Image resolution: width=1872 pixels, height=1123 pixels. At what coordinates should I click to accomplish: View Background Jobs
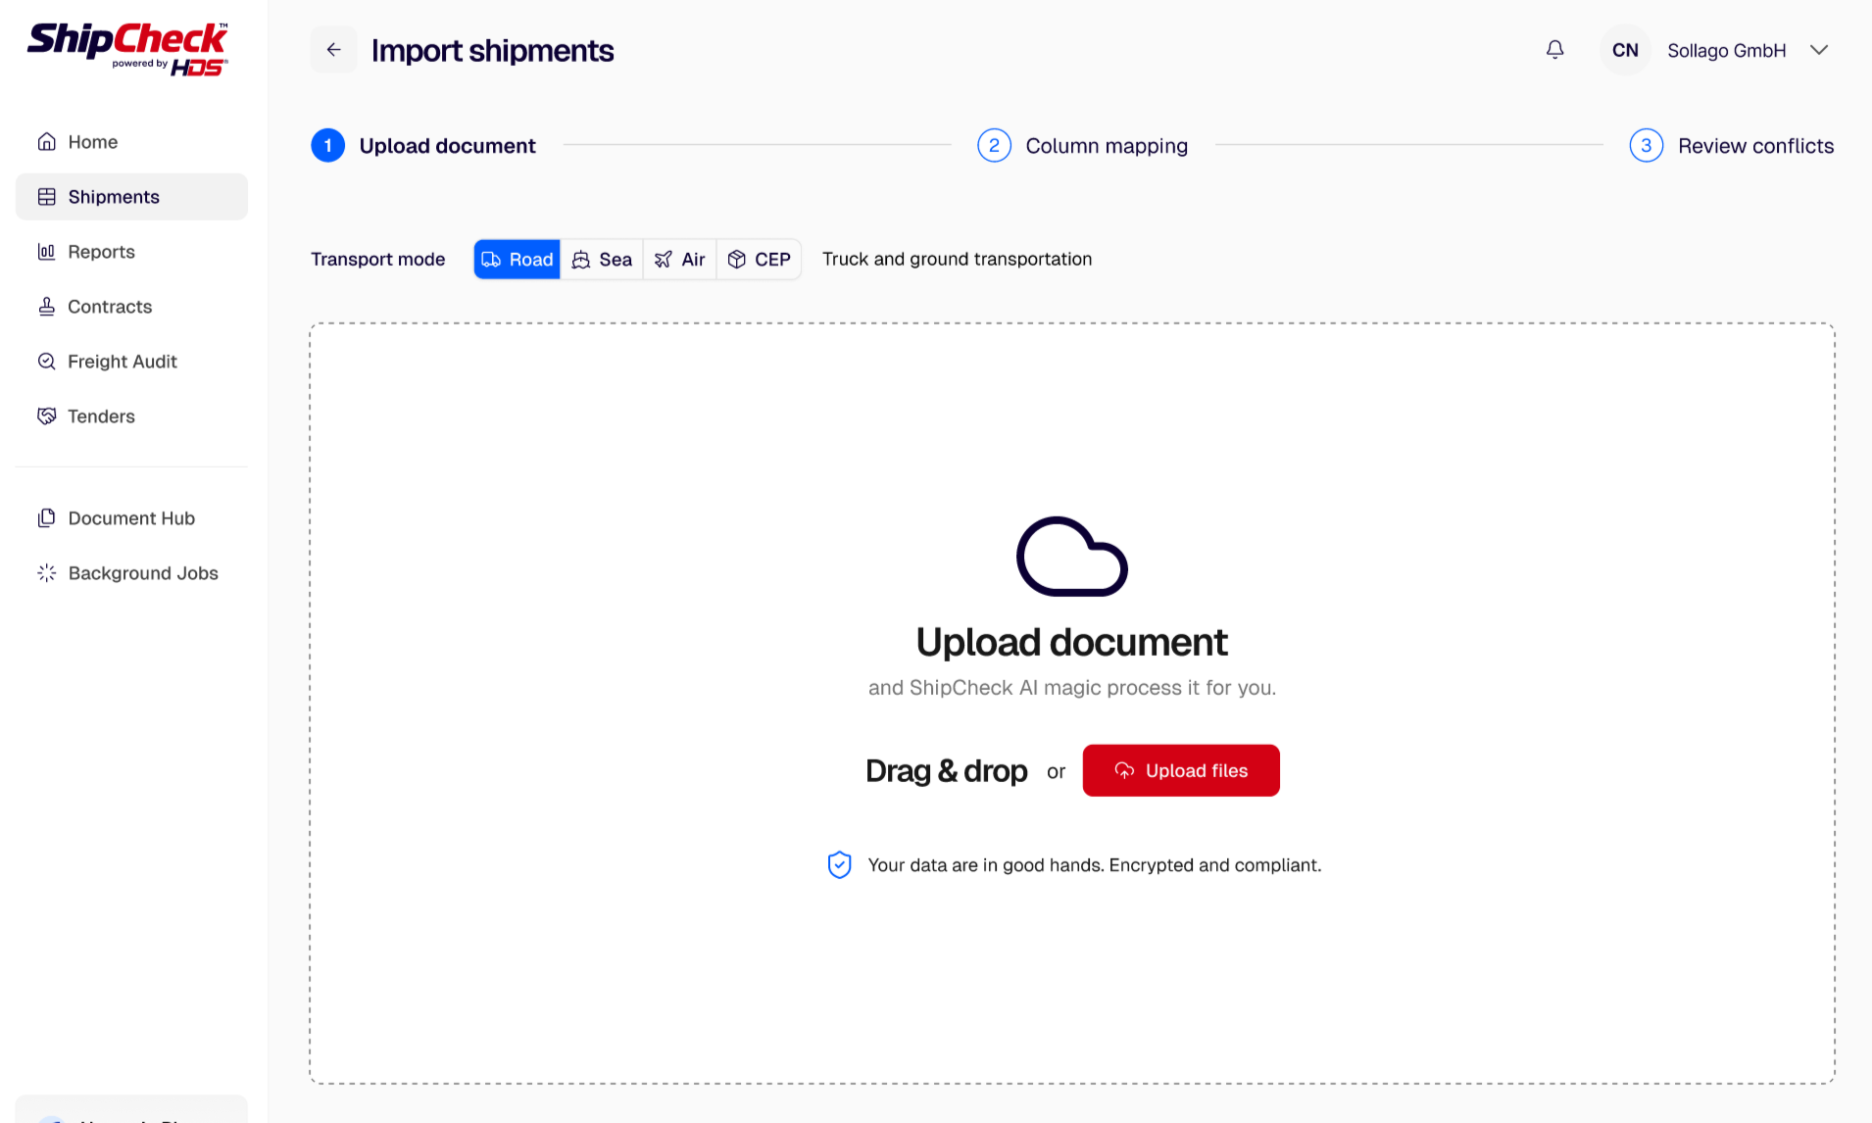coord(131,573)
